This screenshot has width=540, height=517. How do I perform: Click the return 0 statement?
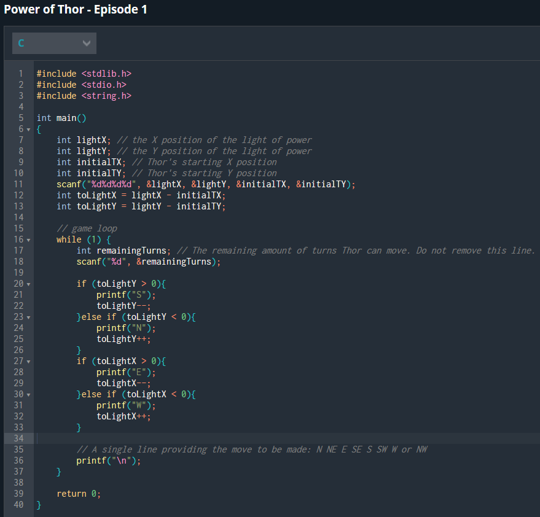click(x=78, y=493)
